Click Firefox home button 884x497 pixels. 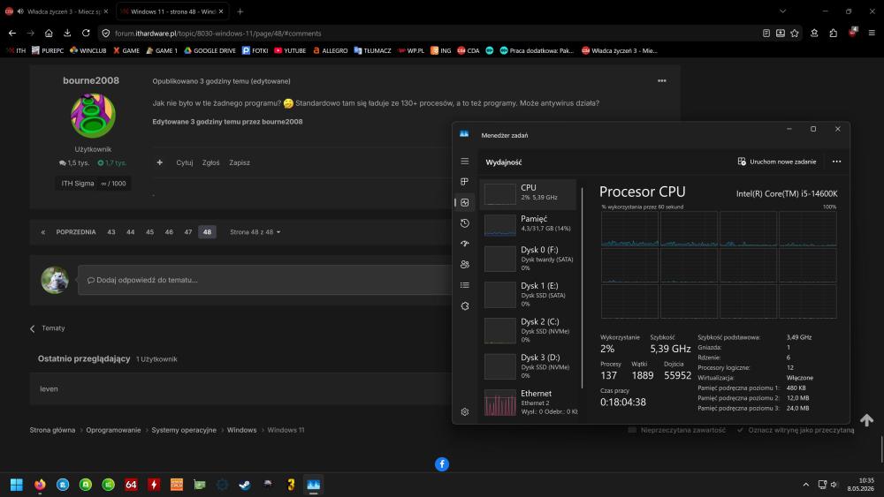(x=49, y=34)
